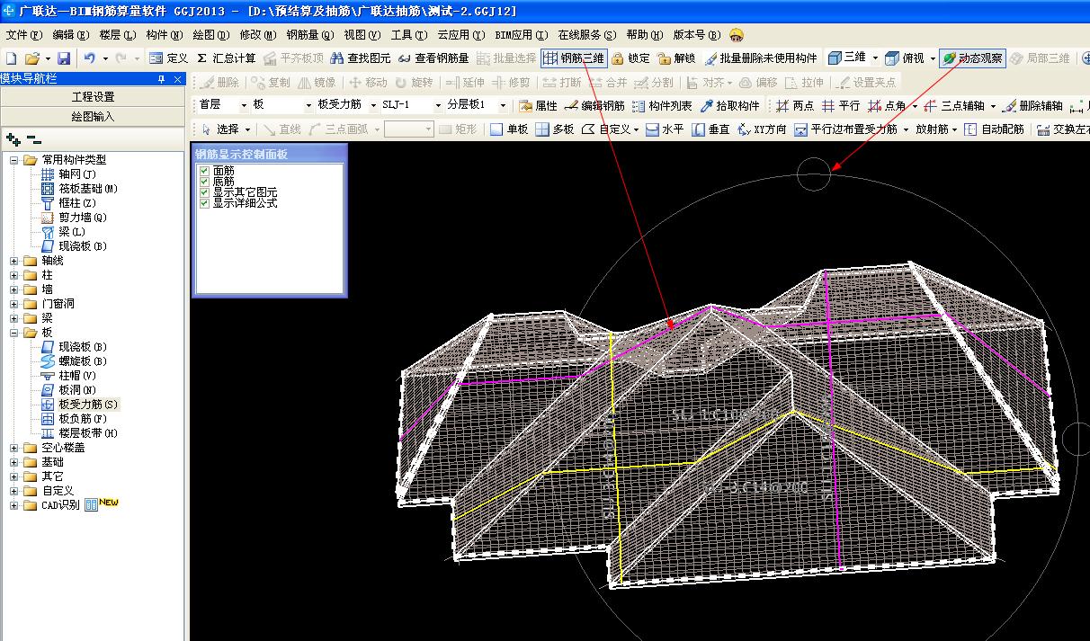This screenshot has height=641, width=1090.
Task: Activate 拾取构件 pick component tool
Action: pyautogui.click(x=729, y=105)
